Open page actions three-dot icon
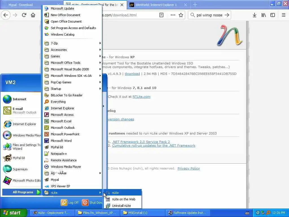 click(173, 15)
